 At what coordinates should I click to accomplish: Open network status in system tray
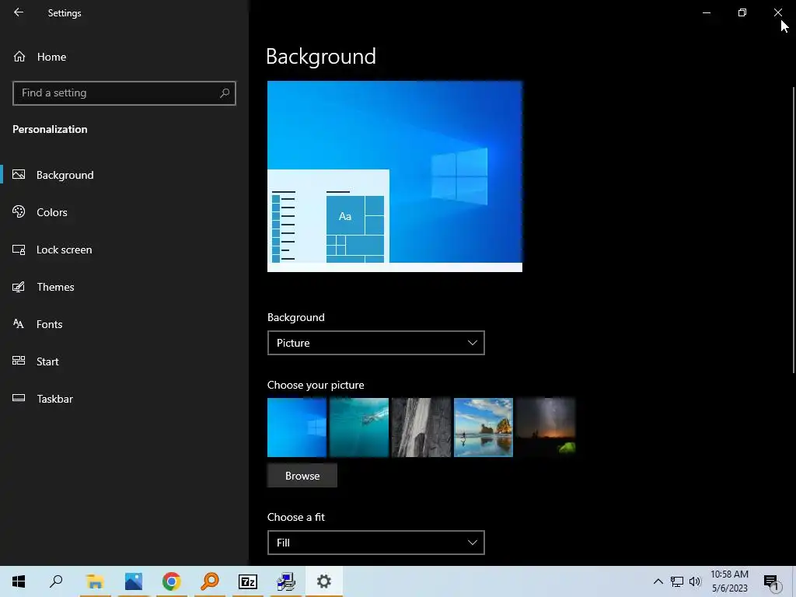pos(677,581)
